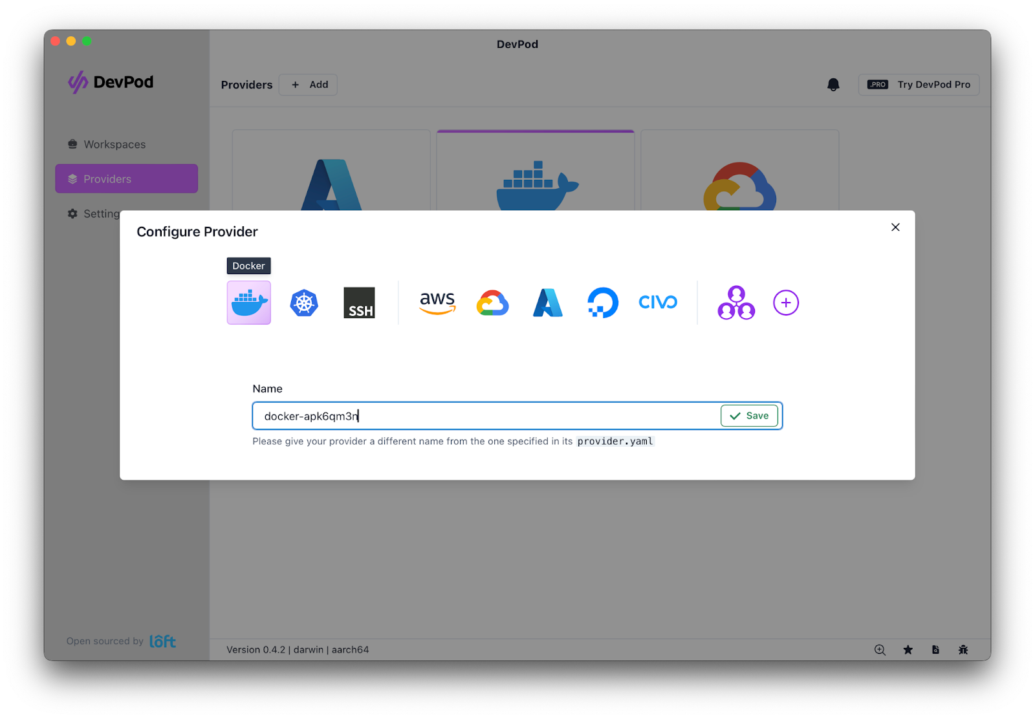The width and height of the screenshot is (1035, 719).
Task: Choose the Google Cloud provider icon in dialog
Action: [x=493, y=303]
